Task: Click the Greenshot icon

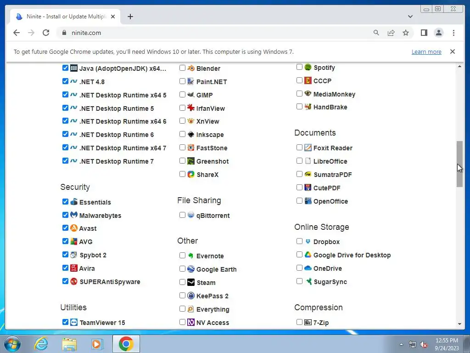Action: pyautogui.click(x=190, y=161)
